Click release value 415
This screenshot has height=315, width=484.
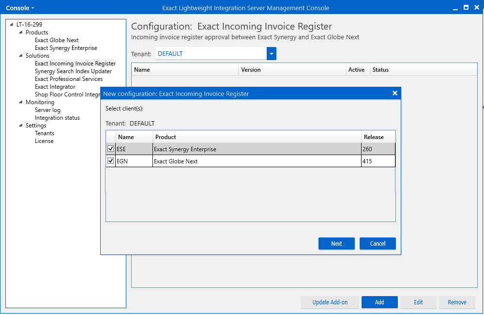click(378, 161)
